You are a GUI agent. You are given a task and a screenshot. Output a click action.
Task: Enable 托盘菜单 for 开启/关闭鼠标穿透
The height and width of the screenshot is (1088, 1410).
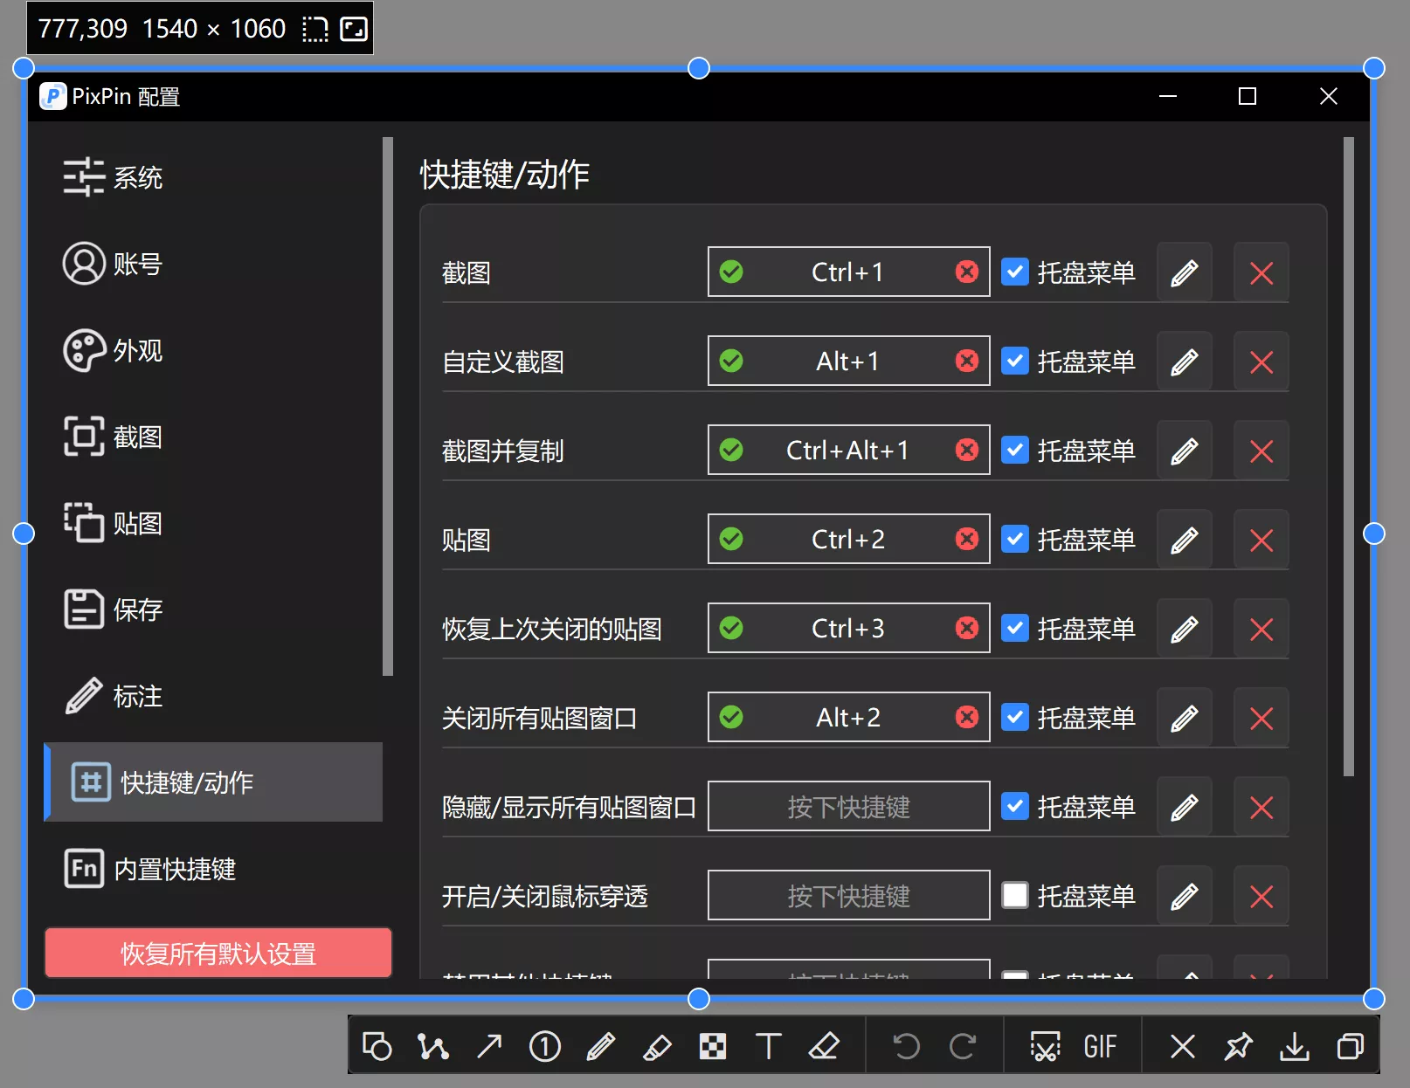coord(1015,895)
